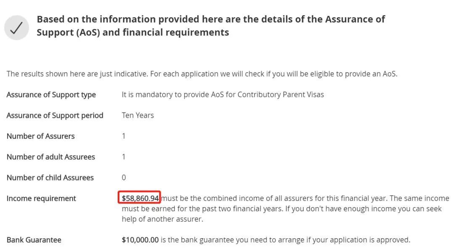
Task: Select the "Income requirement" label
Action: point(41,198)
